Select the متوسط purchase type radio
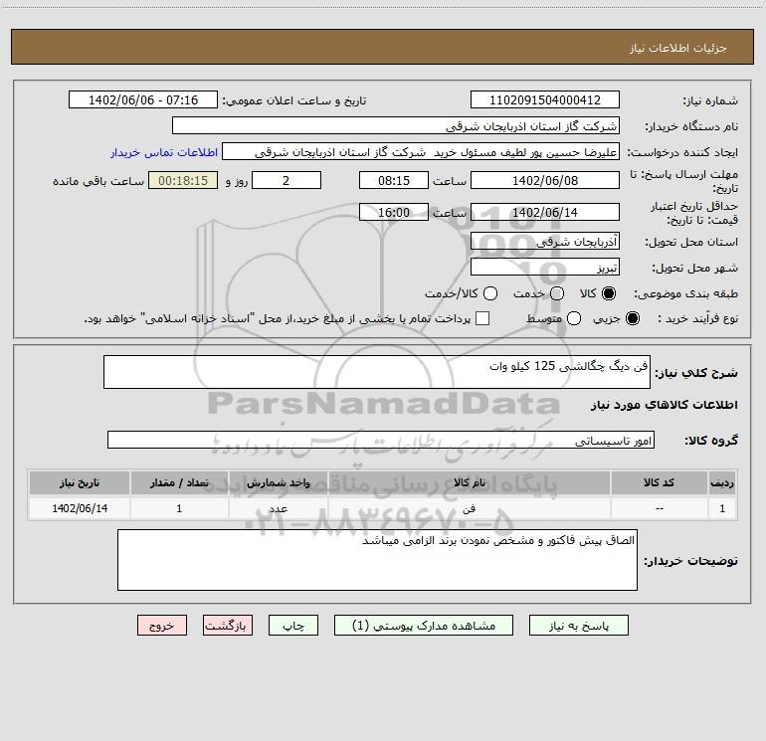Screen dimensions: 766x741 (574, 319)
